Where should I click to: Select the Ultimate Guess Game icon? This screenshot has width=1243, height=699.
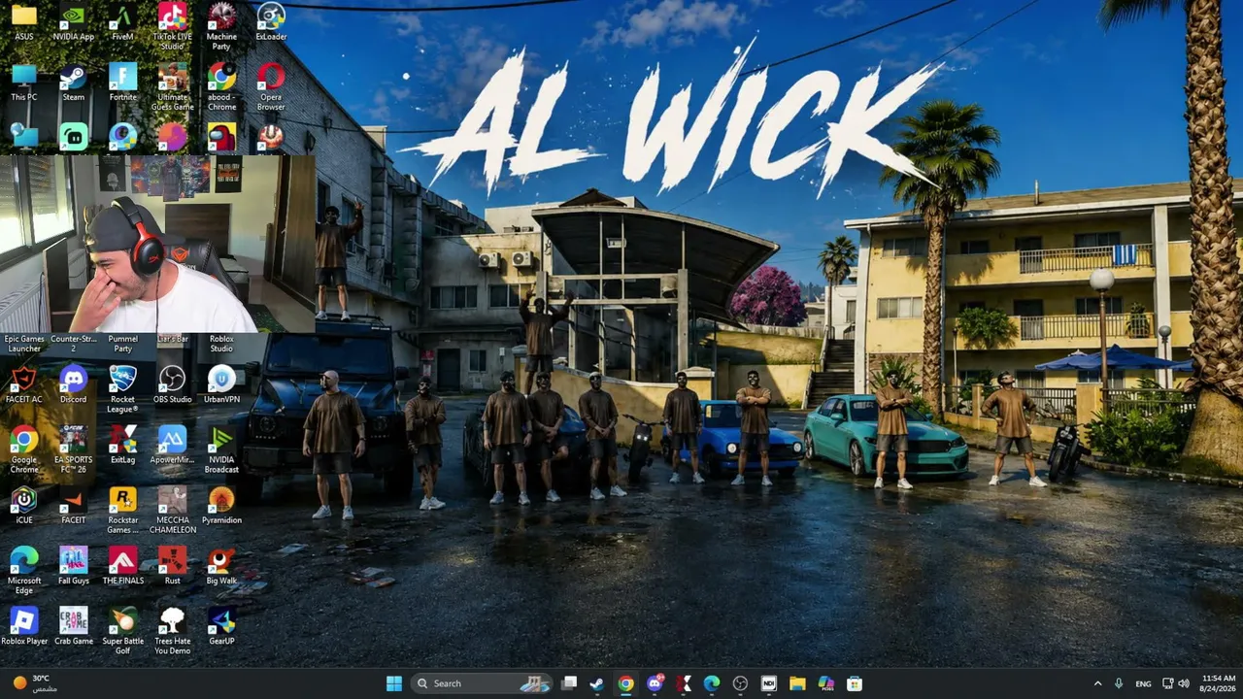pos(172,87)
